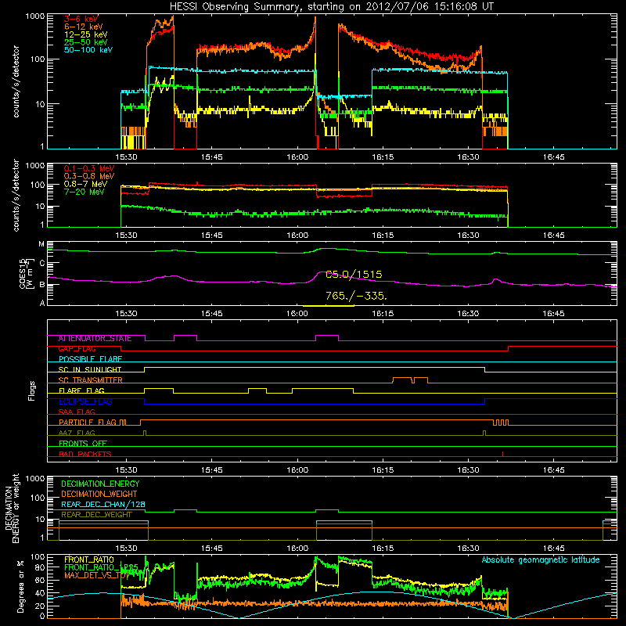Click the FRONTS_OFF flag label
Screen dimensions: 626x626
pos(83,444)
